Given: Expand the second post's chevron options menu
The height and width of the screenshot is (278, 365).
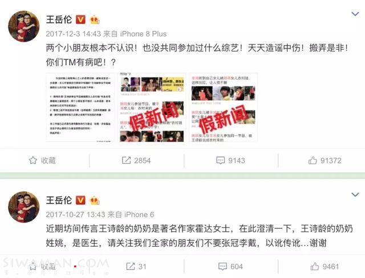Looking at the screenshot, I should [x=355, y=195].
